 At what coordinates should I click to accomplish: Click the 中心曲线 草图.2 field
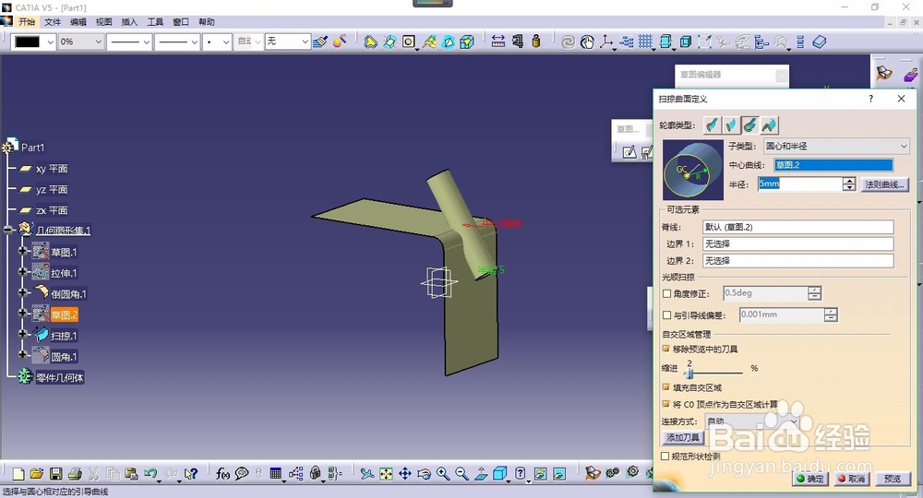[833, 165]
